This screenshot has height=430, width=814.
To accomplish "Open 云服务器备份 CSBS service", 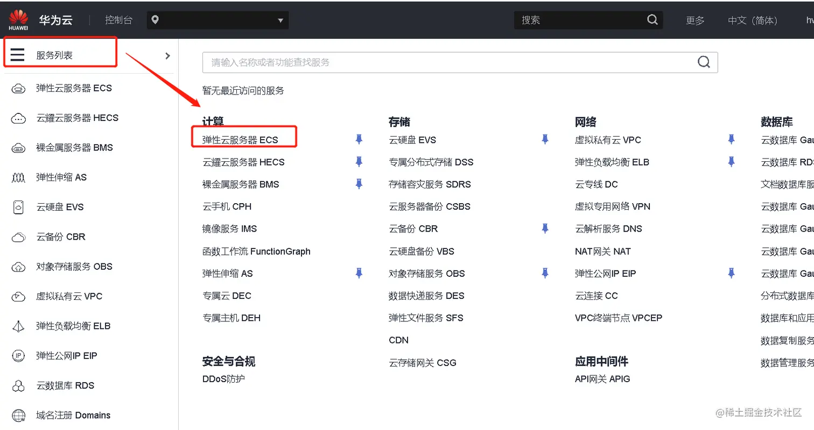I will [430, 206].
